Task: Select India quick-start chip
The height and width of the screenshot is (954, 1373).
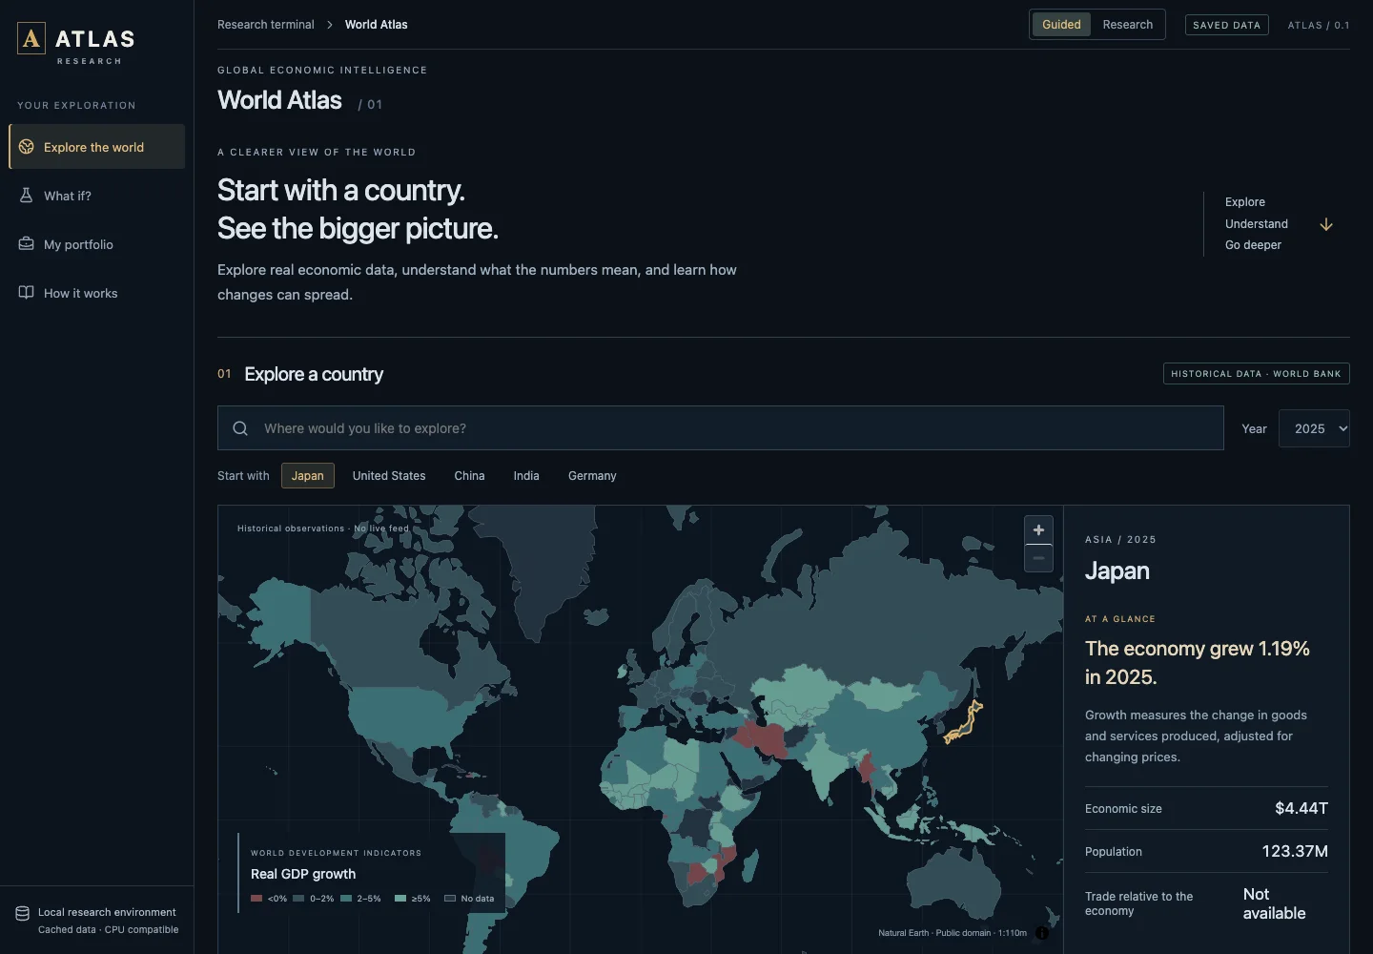Action: [526, 475]
